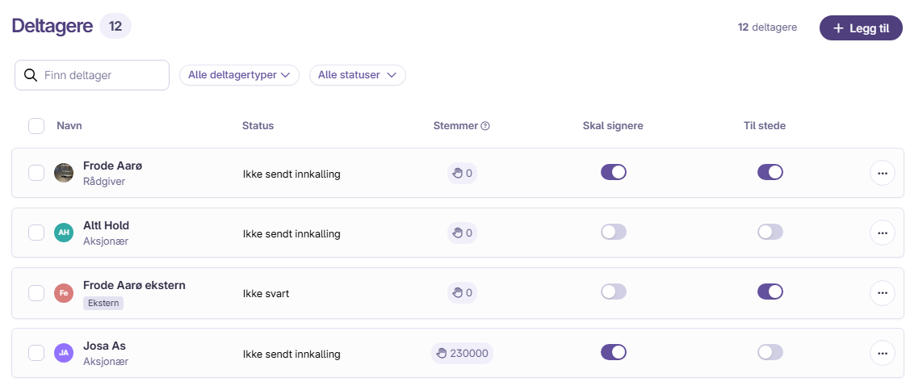The height and width of the screenshot is (386, 906).
Task: Expand the Alle deltagertyper dropdown
Action: pyautogui.click(x=239, y=75)
